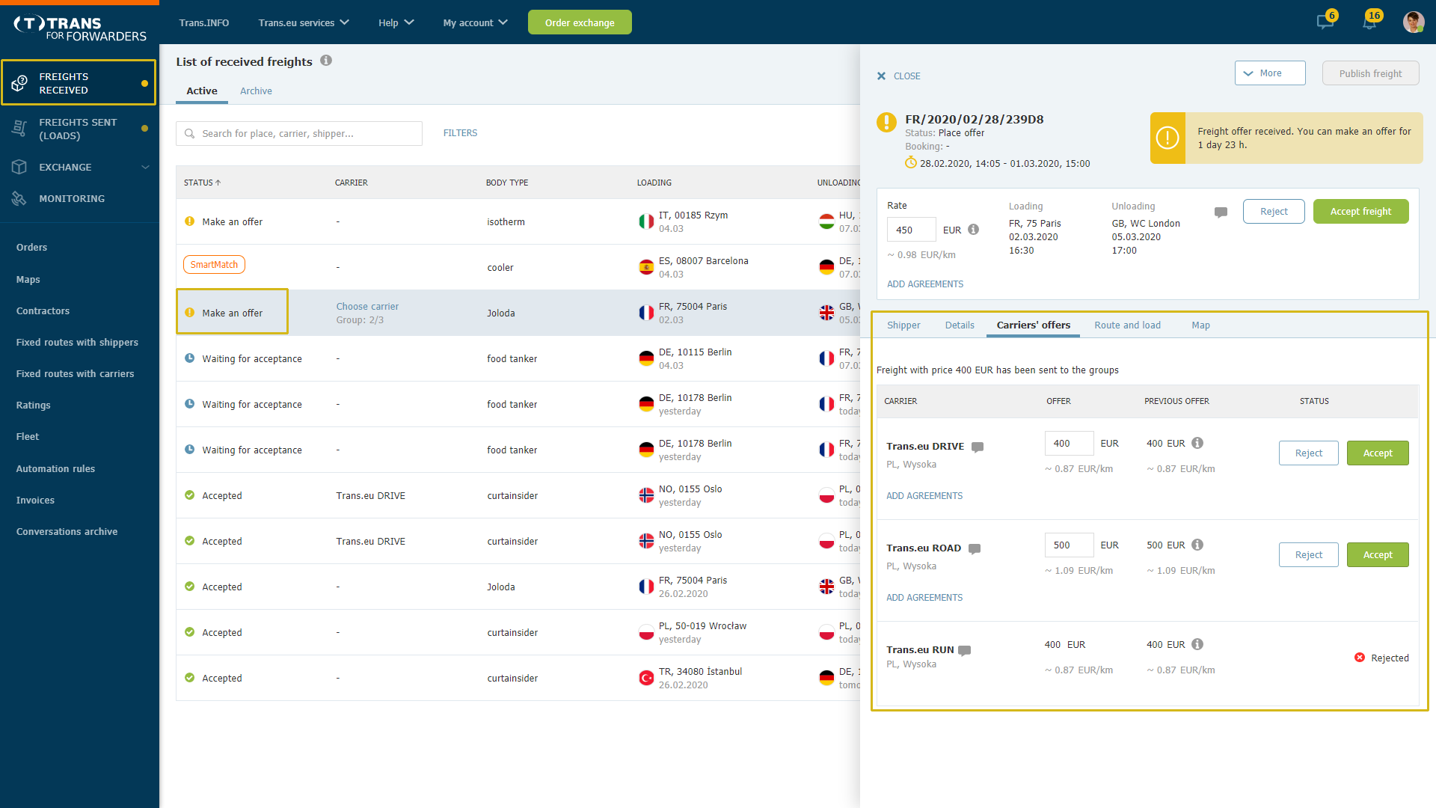Select the Carriers' offers tab
The image size is (1436, 808).
pyautogui.click(x=1033, y=325)
